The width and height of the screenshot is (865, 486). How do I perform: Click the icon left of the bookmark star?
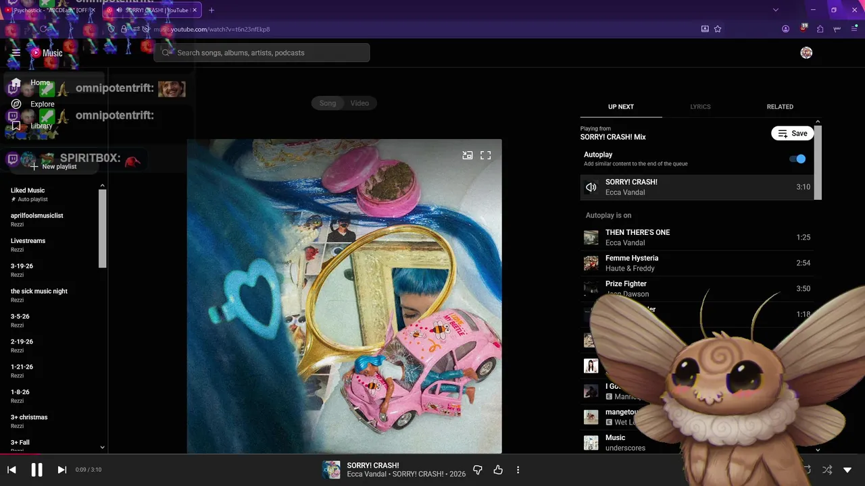[705, 29]
